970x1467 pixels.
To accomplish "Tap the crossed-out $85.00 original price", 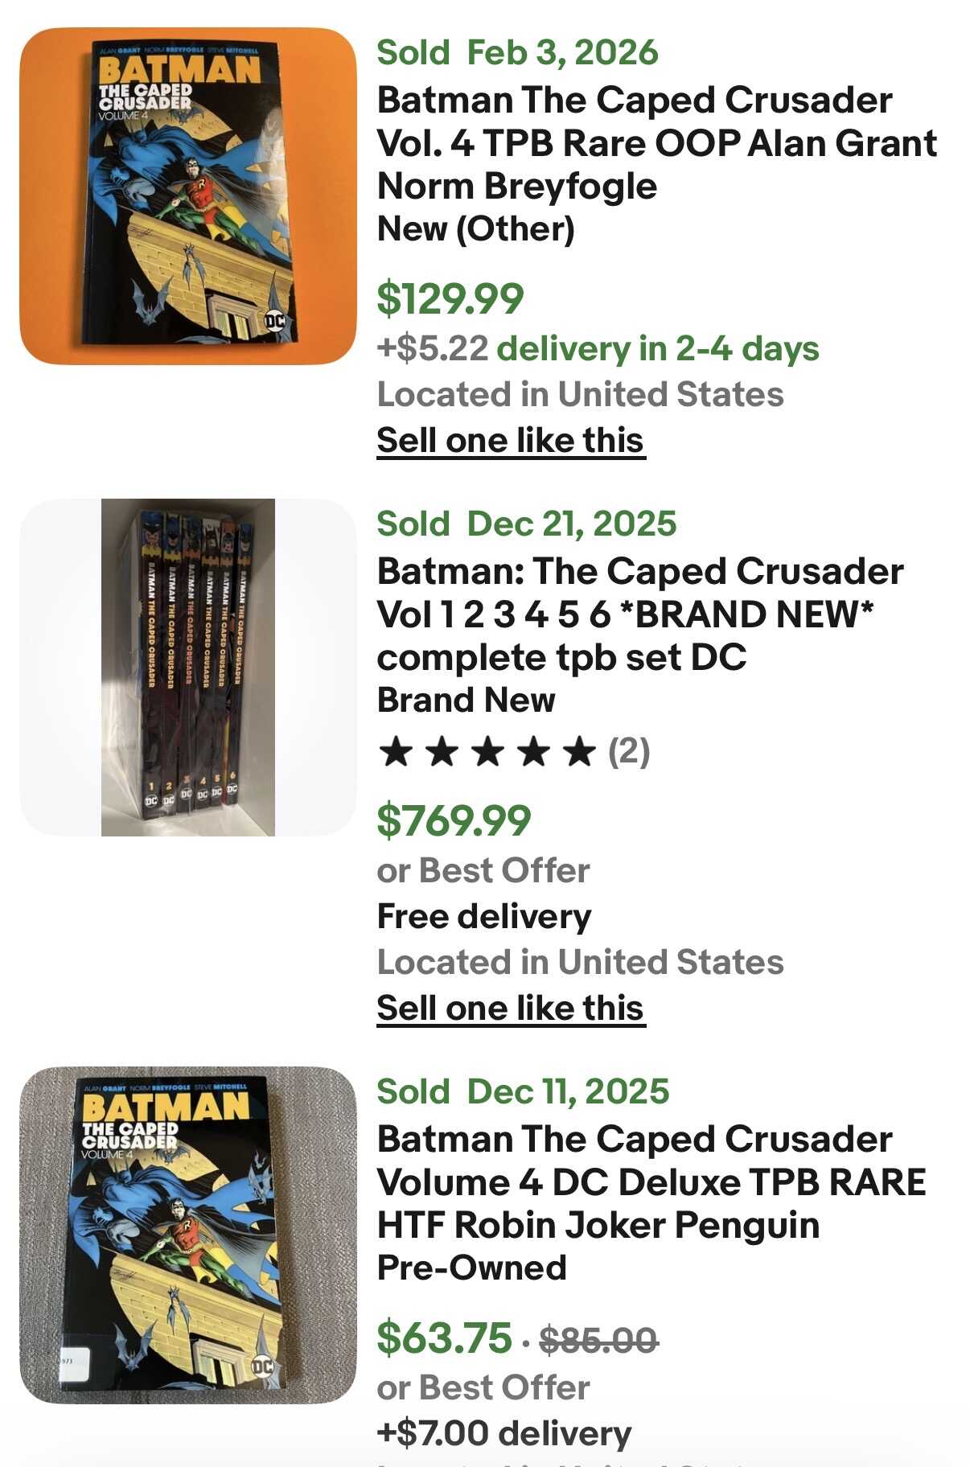I will 598,1340.
